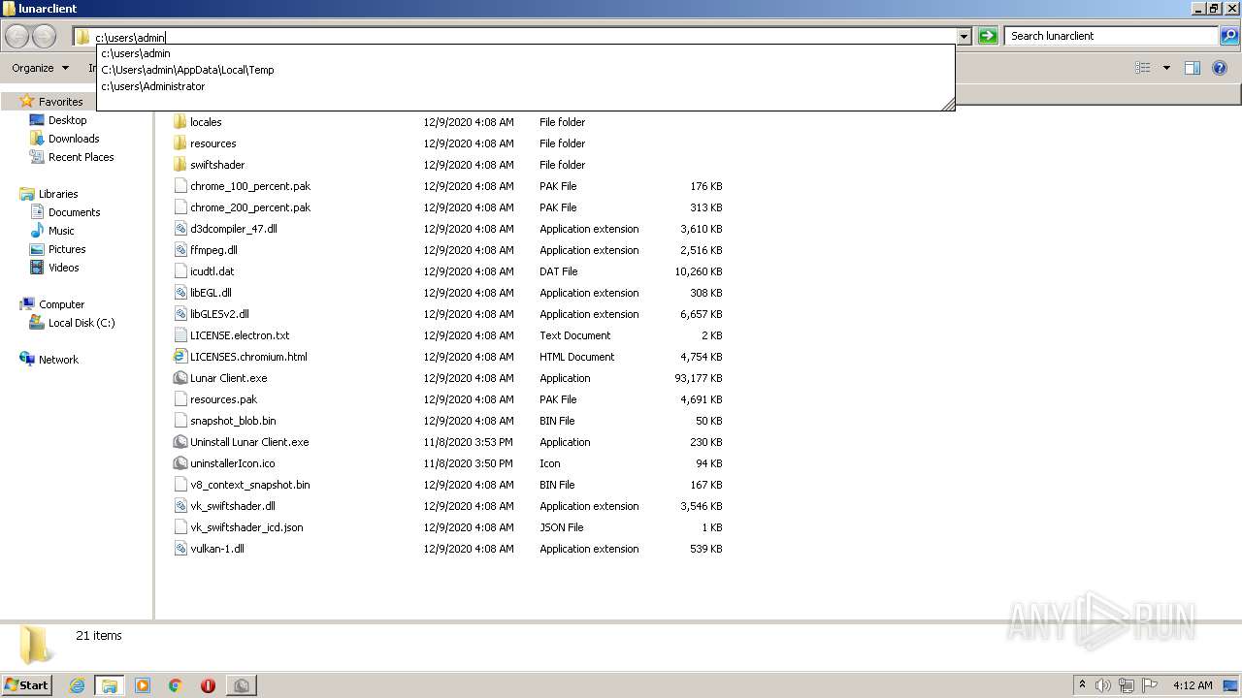The width and height of the screenshot is (1242, 698).
Task: Open Desktop in Favorites
Action: [x=67, y=120]
